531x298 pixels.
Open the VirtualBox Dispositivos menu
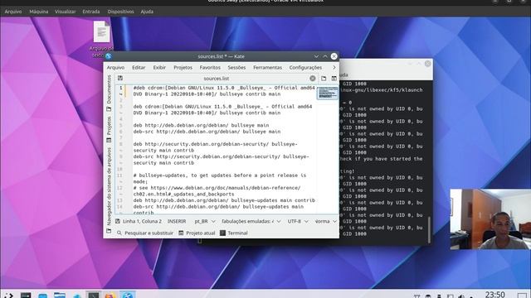click(121, 12)
